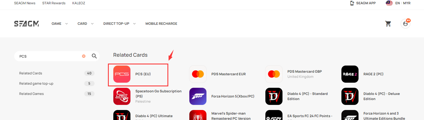Image resolution: width=424 pixels, height=120 pixels.
Task: Click the SEAGM logo
Action: [26, 24]
